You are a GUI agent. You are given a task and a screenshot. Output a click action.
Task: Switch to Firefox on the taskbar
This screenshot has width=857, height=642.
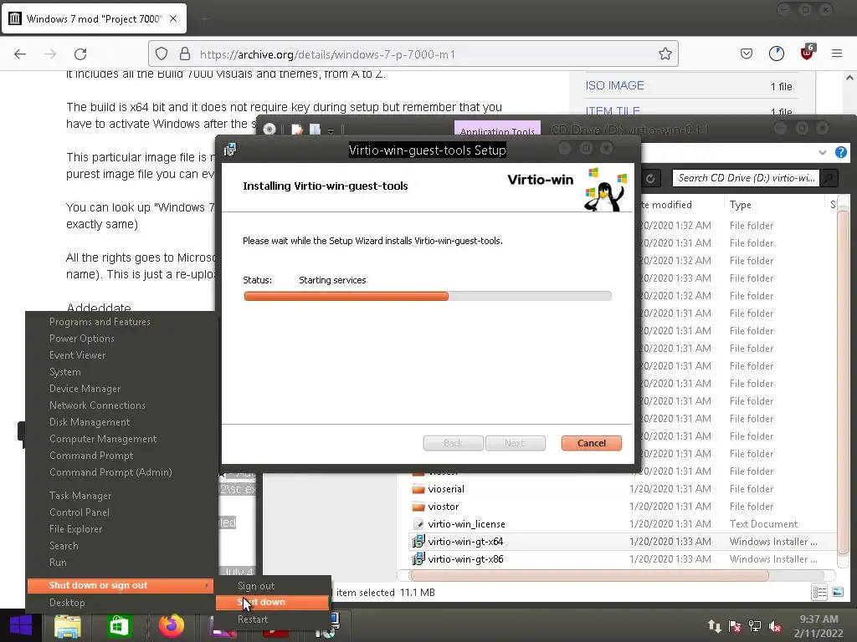[x=171, y=625]
